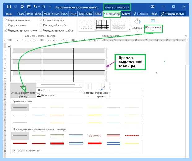This screenshot has width=192, height=161.
Task: Open the Границы dropdown arrow
Action: click(x=88, y=96)
